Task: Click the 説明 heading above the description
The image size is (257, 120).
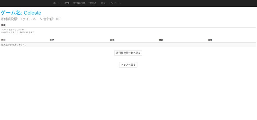Action: point(3,25)
